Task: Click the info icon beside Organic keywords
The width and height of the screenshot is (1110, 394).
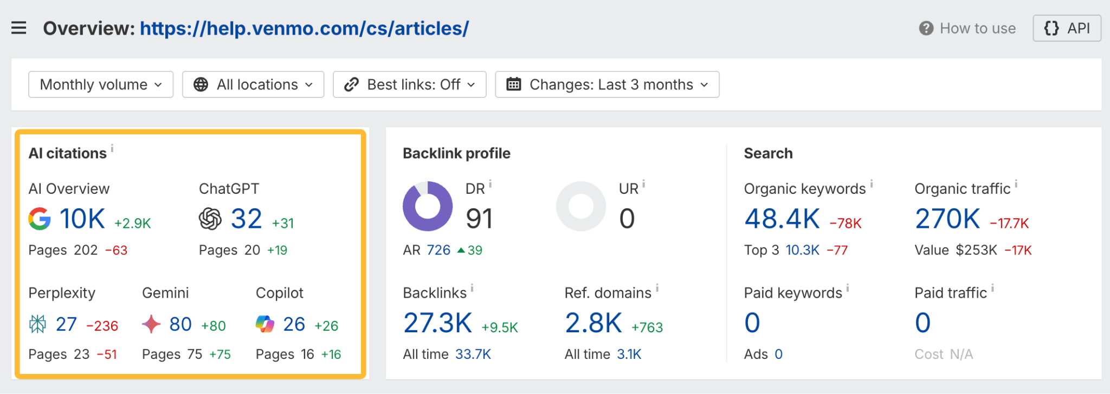Action: click(872, 184)
